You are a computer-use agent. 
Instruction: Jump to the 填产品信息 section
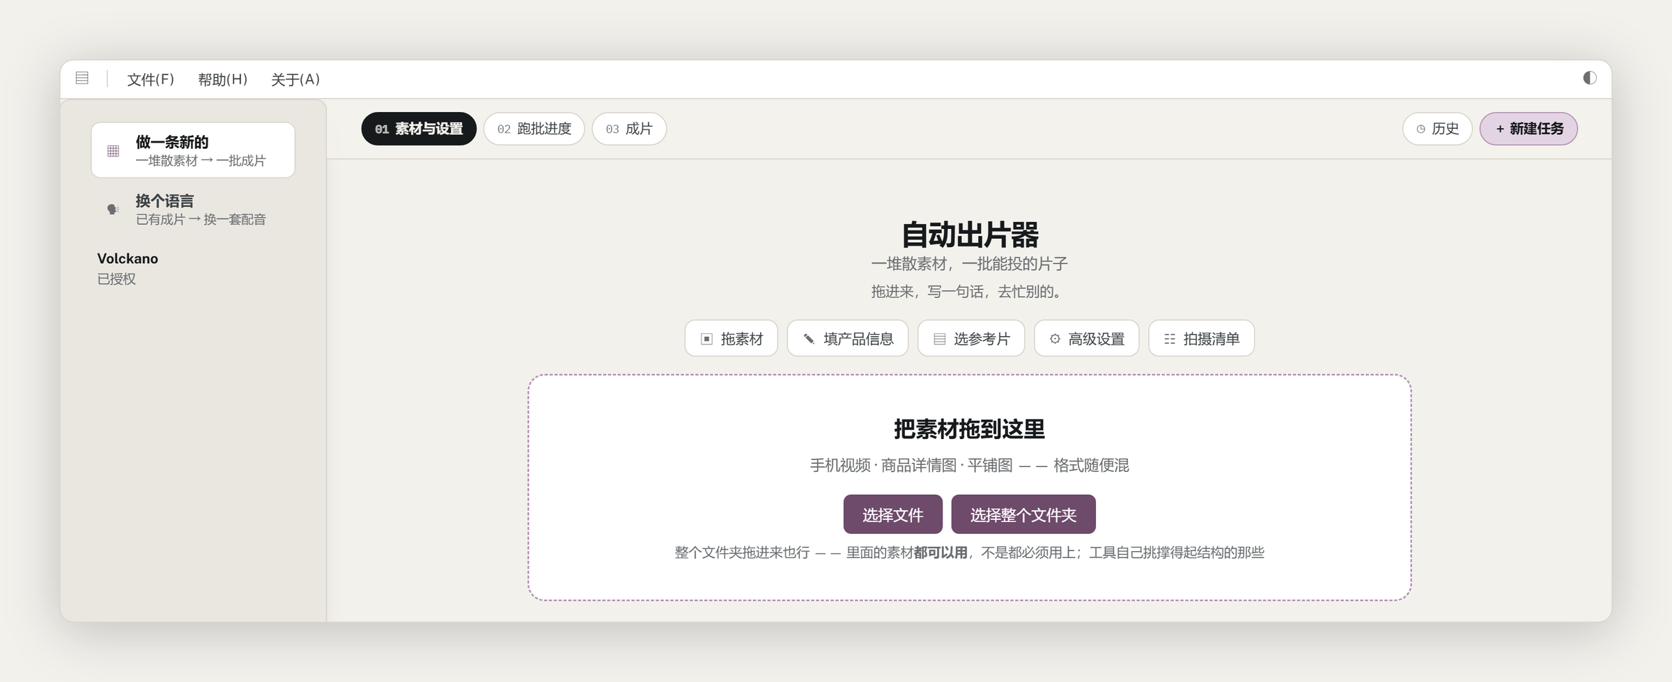click(848, 338)
